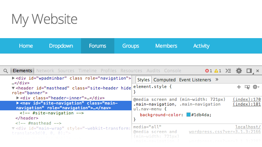Show more sidebar tabs via chevron

(x=217, y=80)
